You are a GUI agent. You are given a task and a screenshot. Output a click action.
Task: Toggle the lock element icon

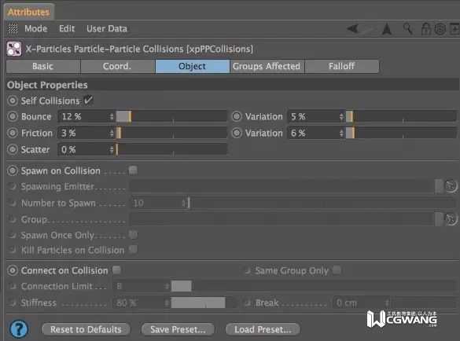[425, 29]
